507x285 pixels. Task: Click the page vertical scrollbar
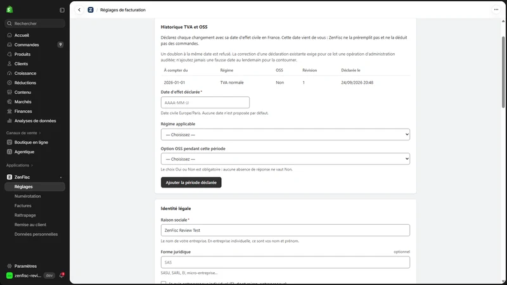503,72
